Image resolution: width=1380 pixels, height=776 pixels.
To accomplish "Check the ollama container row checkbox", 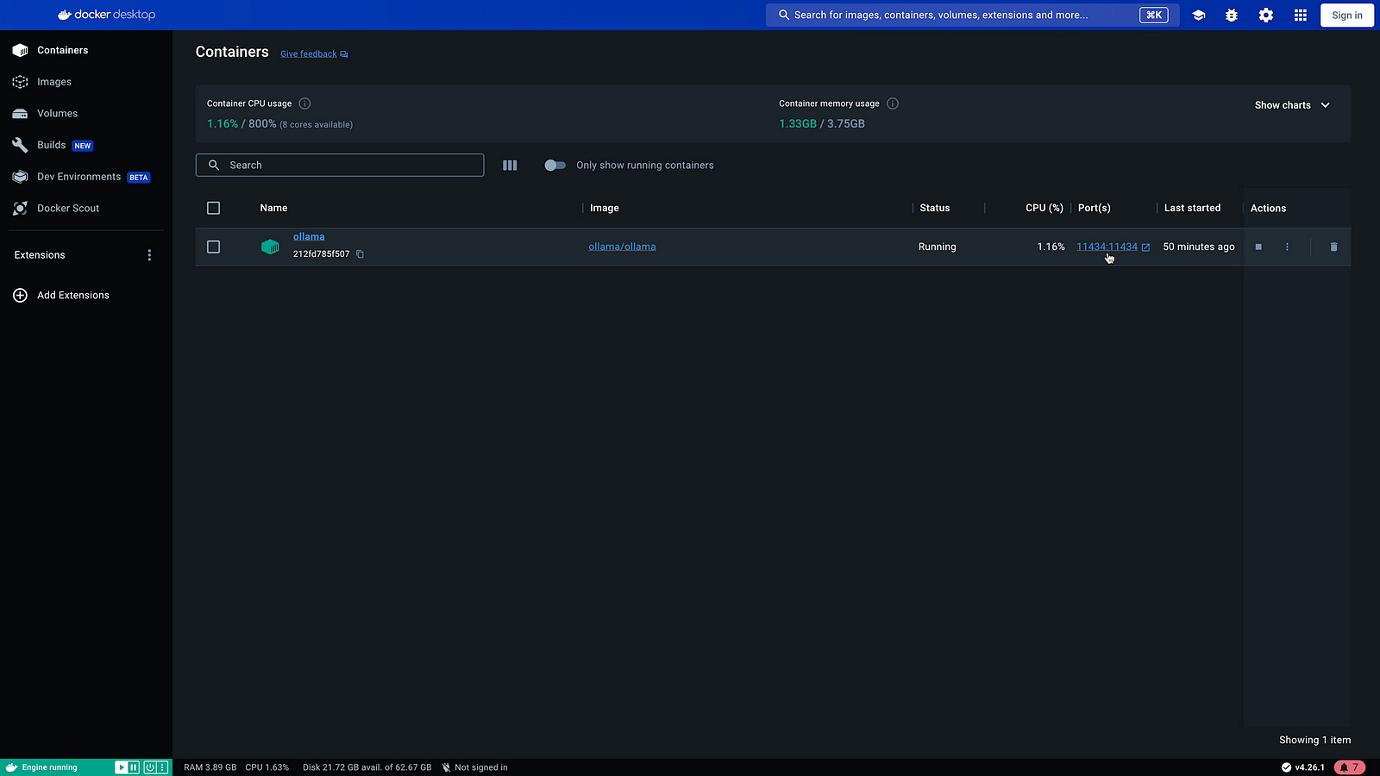I will [214, 247].
